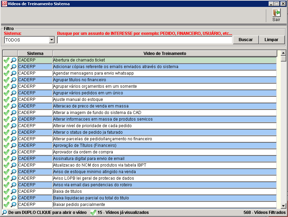Click the Buscar button
This screenshot has width=288, height=217.
(245, 40)
